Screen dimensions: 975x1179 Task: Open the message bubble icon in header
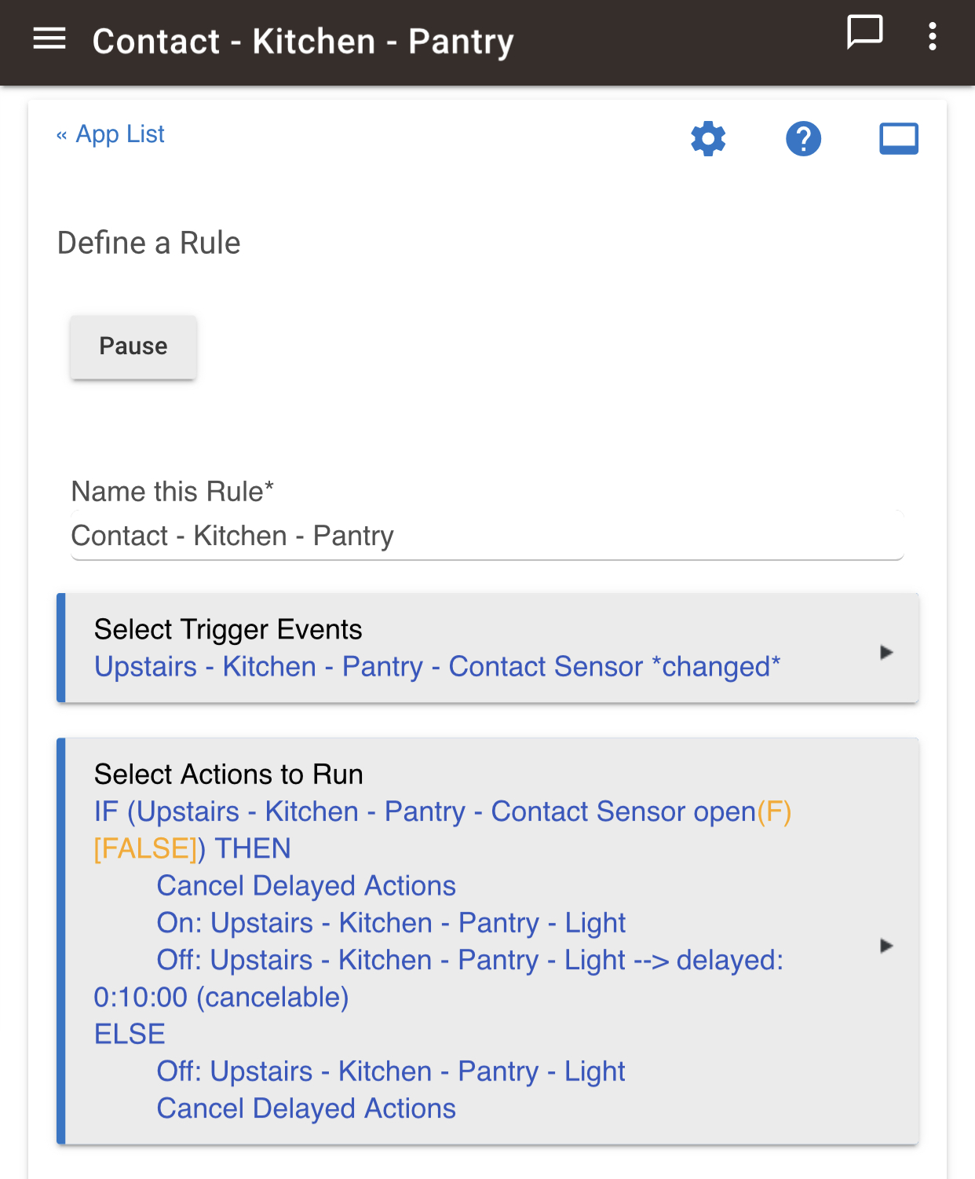click(865, 33)
